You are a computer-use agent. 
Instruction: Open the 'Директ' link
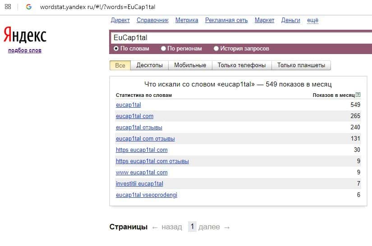(x=120, y=20)
